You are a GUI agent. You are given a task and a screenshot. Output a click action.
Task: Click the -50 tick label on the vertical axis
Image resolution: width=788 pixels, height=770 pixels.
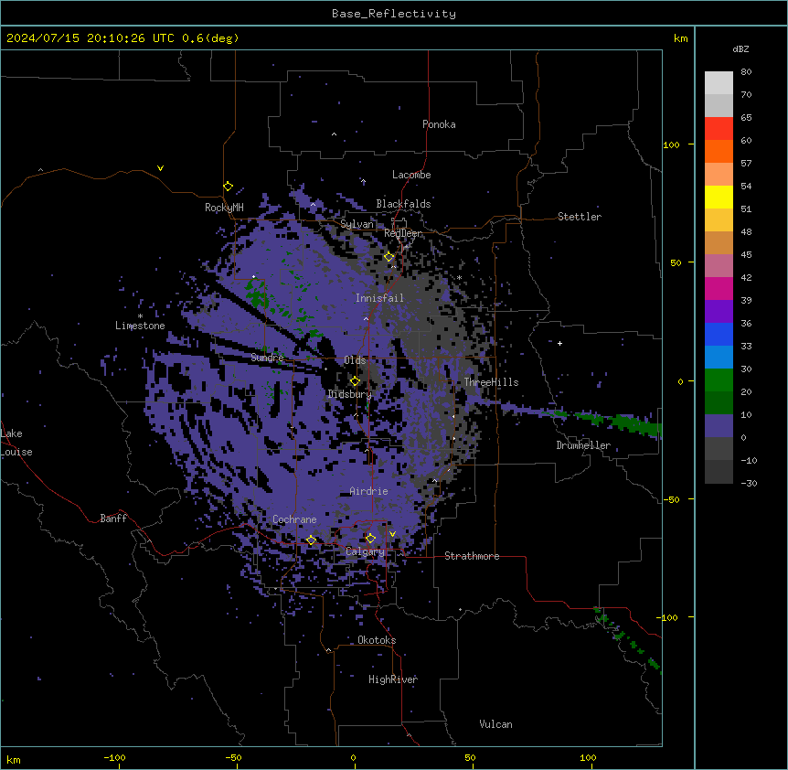click(x=671, y=499)
